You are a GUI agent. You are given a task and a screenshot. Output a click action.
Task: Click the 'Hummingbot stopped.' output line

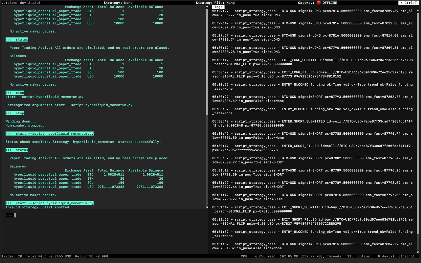[25, 125]
